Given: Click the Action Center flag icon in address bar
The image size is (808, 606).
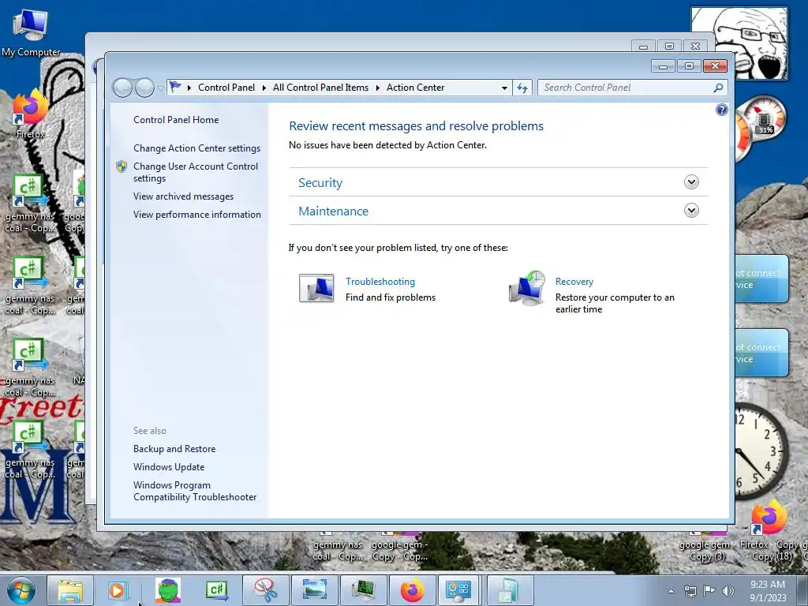Looking at the screenshot, I should [x=175, y=87].
